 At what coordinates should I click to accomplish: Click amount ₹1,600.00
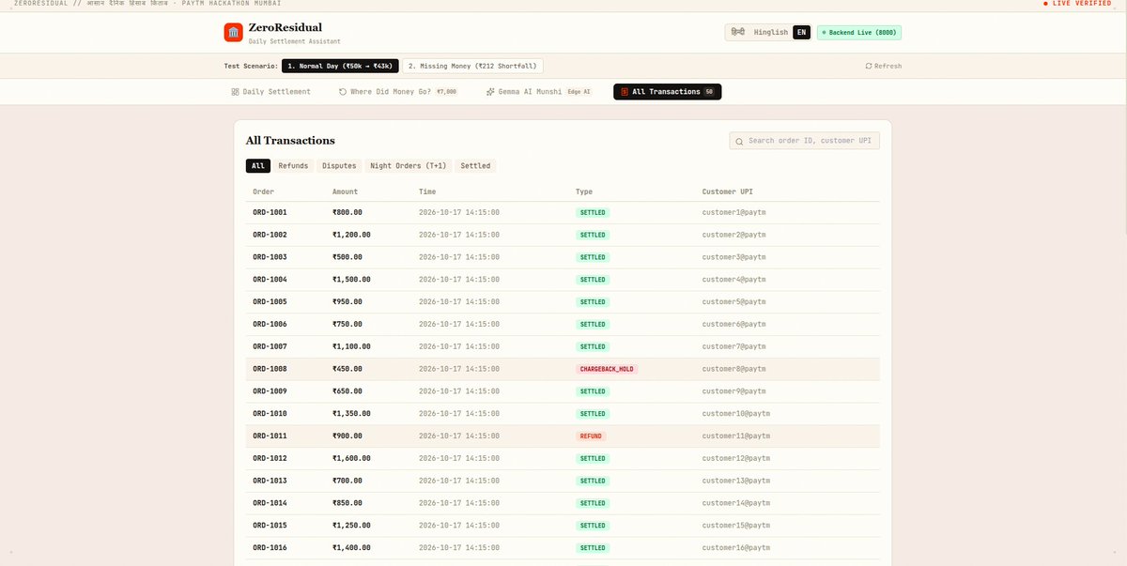pyautogui.click(x=351, y=458)
